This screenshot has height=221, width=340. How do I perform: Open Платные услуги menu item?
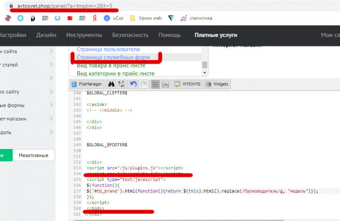tap(216, 35)
